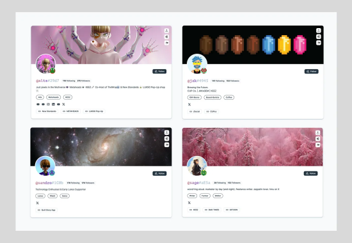View the @alts Followers count
This screenshot has height=243, width=352.
[x=83, y=81]
